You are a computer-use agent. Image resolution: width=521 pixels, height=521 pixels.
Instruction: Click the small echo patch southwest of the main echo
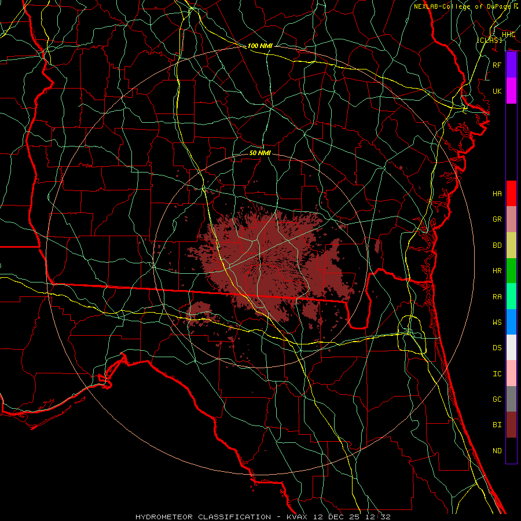pos(200,313)
